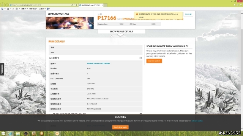Click the browser Forward arrow button
The height and width of the screenshot is (136, 243).
coord(7,5)
